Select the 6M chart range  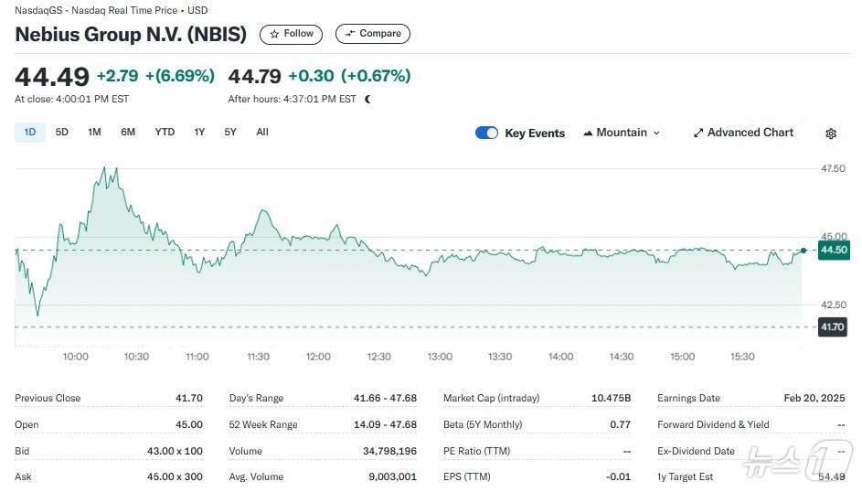click(x=128, y=133)
